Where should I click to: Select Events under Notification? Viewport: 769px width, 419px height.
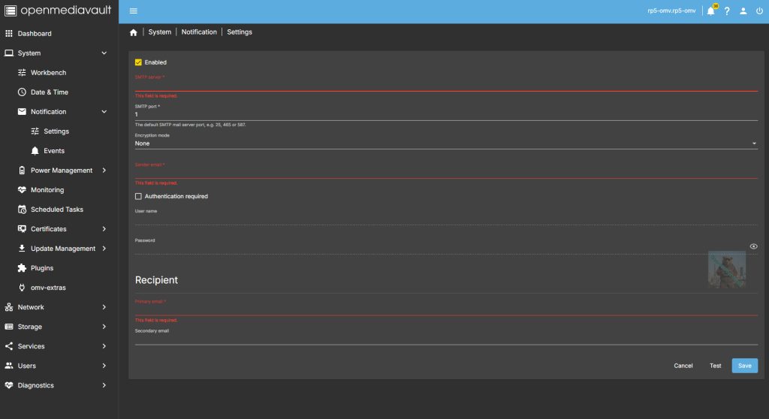(53, 151)
